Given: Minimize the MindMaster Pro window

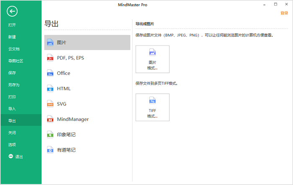Looking at the screenshot, I should coord(264,5).
